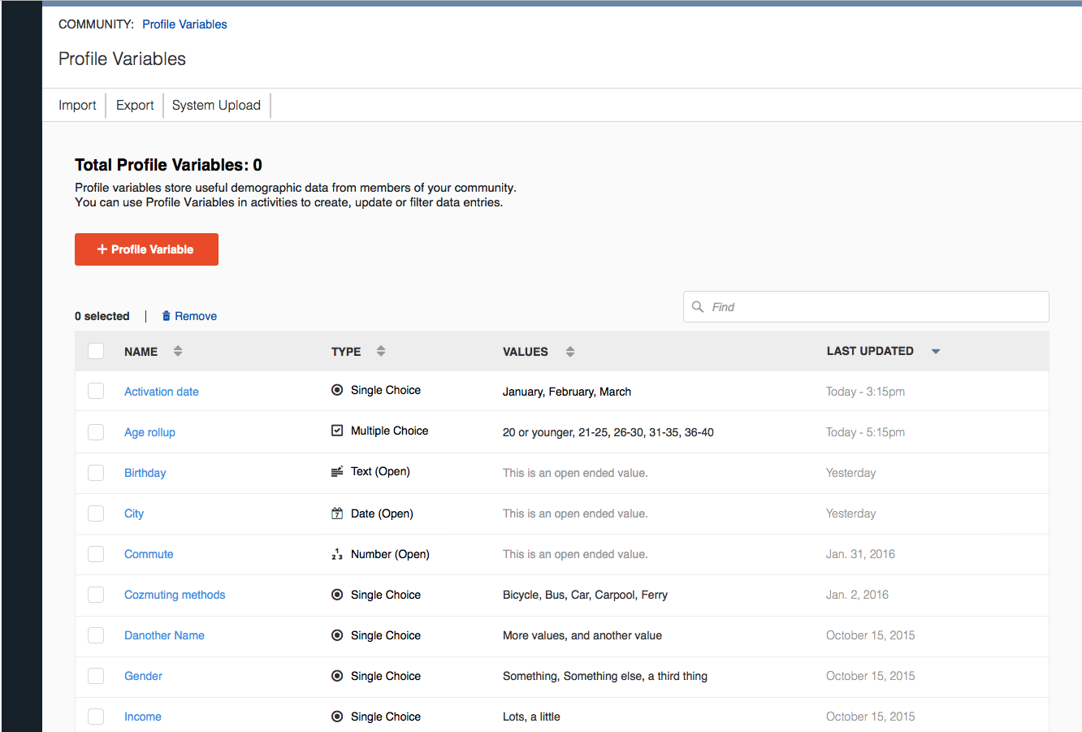The image size is (1082, 732).
Task: Open the Cozmuting methods variable
Action: (175, 595)
